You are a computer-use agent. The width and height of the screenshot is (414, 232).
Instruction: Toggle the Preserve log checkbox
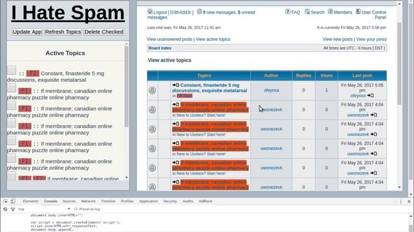76,209
